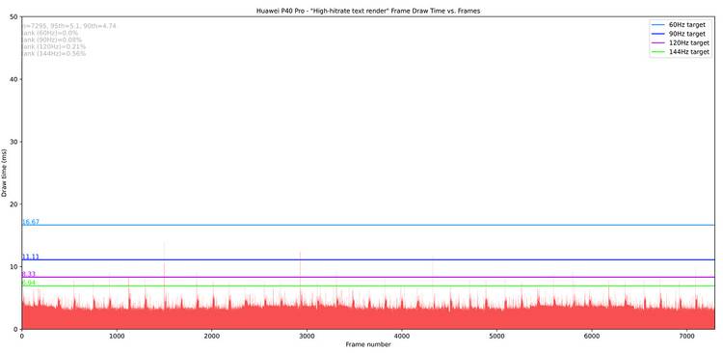Click the 7000 x-axis tick label
This screenshot has height=353, width=723.
pyautogui.click(x=686, y=337)
